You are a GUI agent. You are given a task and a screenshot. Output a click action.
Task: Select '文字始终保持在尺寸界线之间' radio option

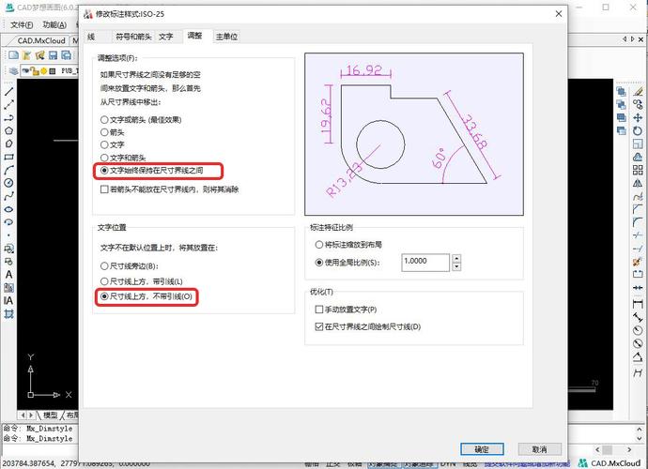point(151,170)
